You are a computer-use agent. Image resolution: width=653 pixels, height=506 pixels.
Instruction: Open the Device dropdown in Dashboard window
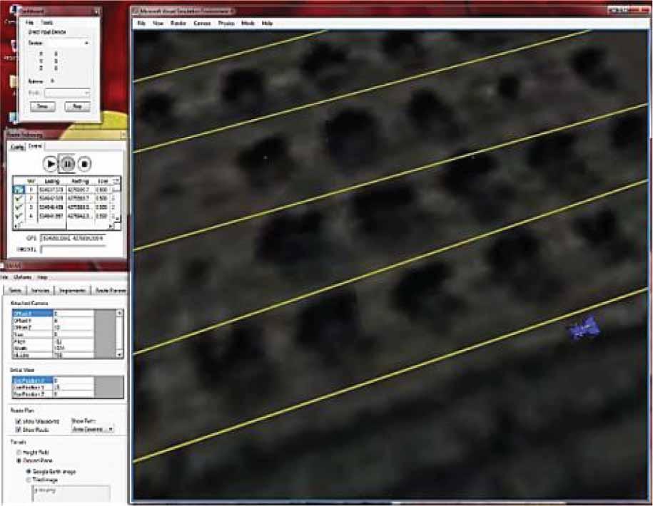pyautogui.click(x=86, y=43)
